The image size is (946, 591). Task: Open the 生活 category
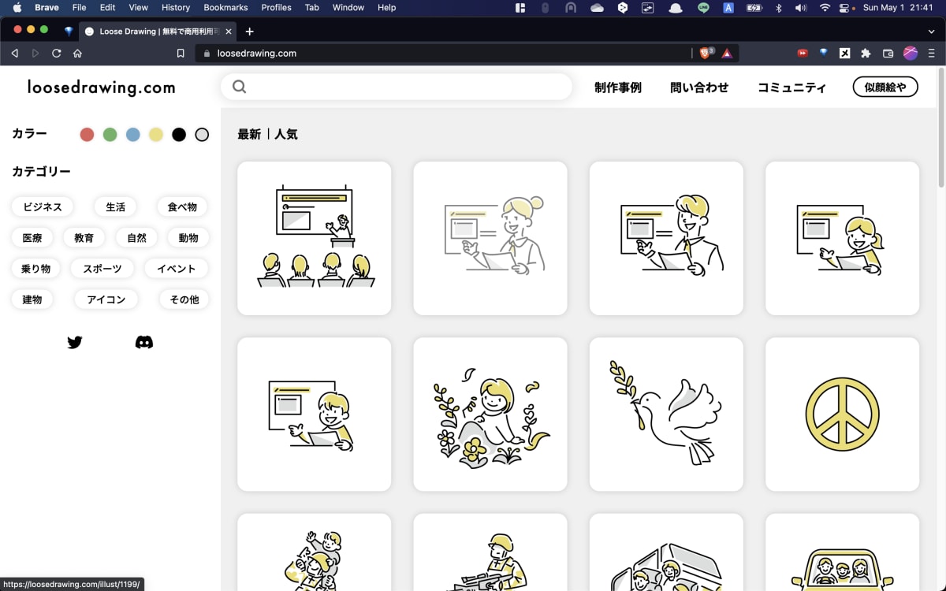point(115,206)
